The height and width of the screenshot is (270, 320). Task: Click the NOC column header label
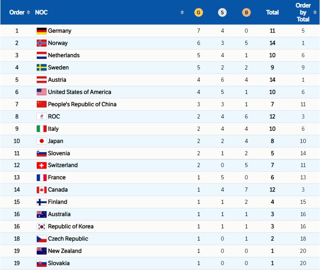(41, 12)
